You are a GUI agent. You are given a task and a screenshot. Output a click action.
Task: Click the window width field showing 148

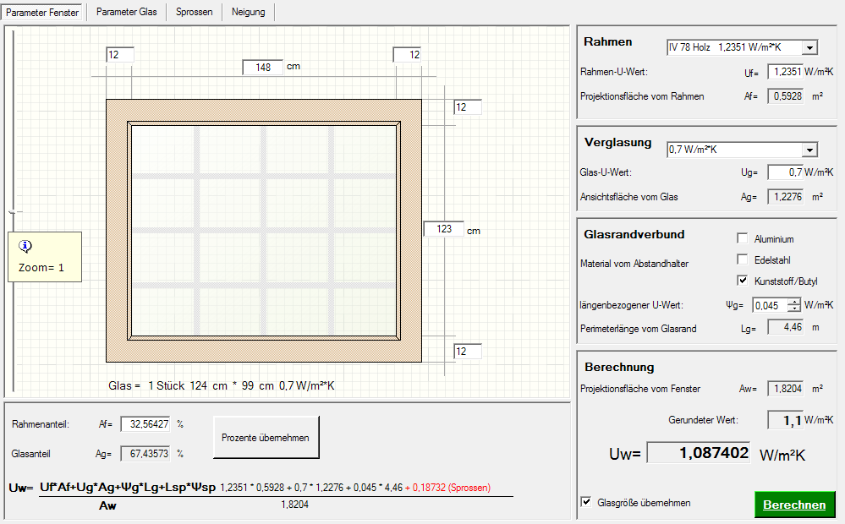(262, 67)
